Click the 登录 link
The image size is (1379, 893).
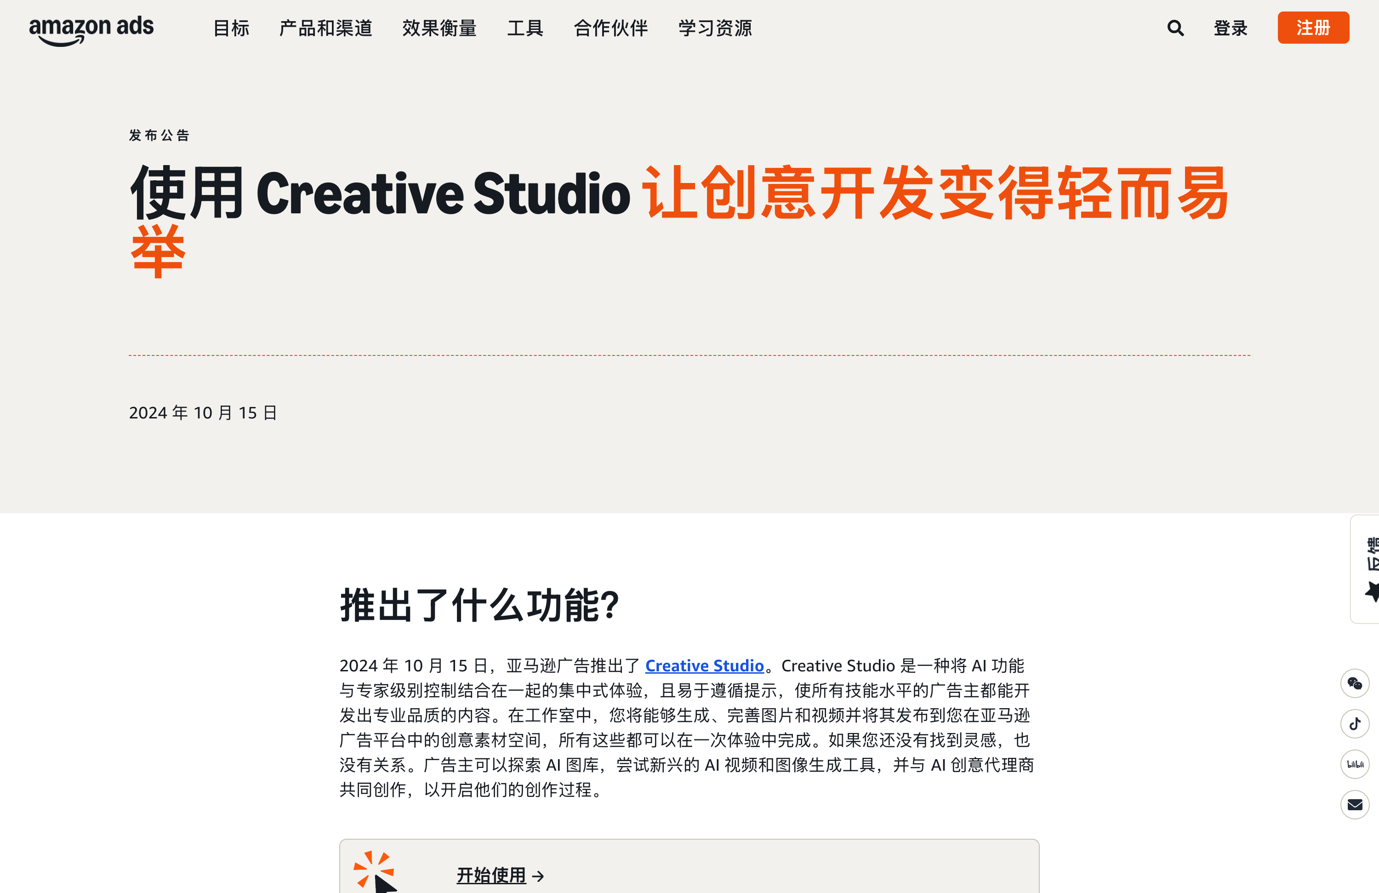pyautogui.click(x=1230, y=28)
